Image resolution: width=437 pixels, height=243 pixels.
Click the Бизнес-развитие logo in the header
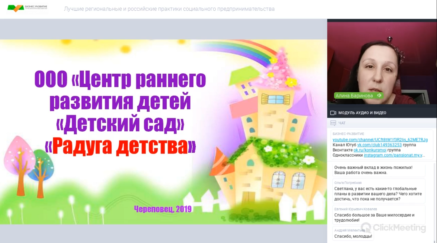27,8
